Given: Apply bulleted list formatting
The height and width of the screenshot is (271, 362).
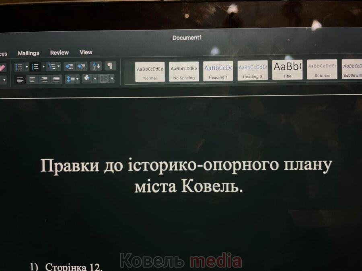Looking at the screenshot, I should pos(19,67).
